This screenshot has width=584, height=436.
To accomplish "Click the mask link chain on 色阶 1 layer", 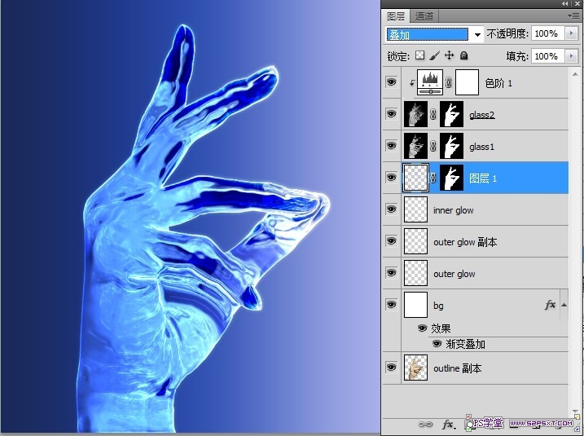I will pos(449,83).
